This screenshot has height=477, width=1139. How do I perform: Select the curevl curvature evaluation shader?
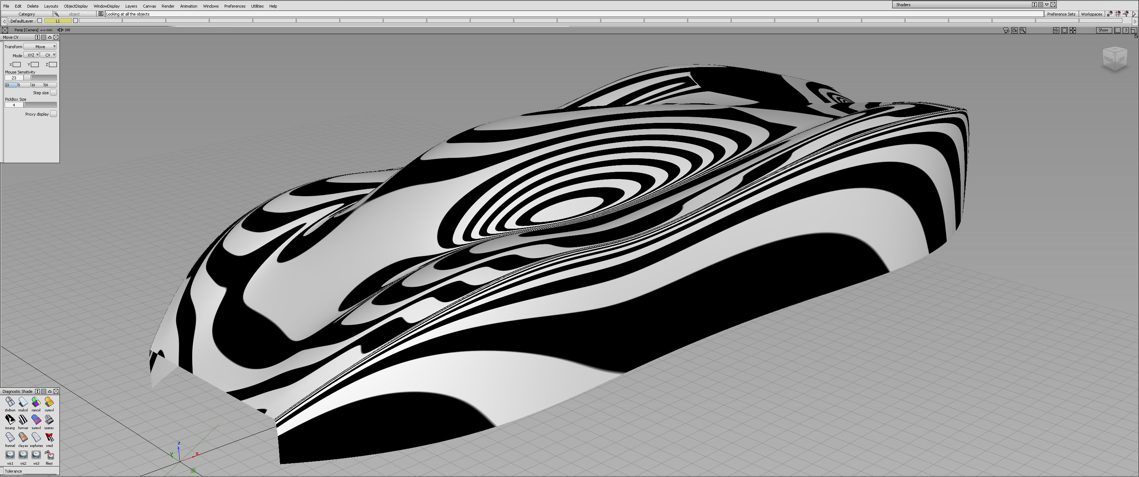tap(49, 402)
